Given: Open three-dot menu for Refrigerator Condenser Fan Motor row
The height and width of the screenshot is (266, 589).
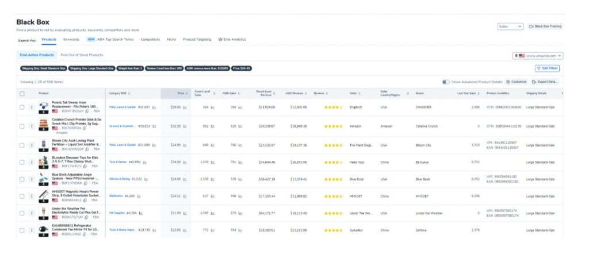Looking at the screenshot, I should [32, 230].
